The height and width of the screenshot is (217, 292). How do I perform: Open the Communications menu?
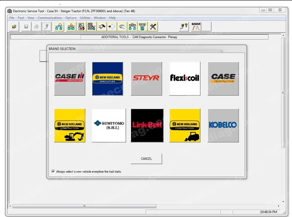[x=50, y=18]
